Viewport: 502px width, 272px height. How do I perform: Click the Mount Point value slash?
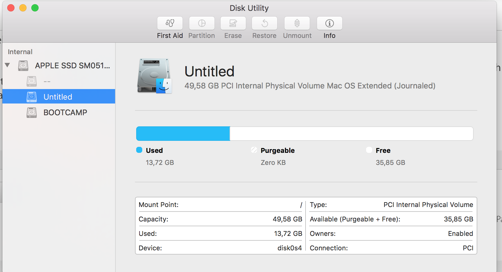(x=300, y=205)
